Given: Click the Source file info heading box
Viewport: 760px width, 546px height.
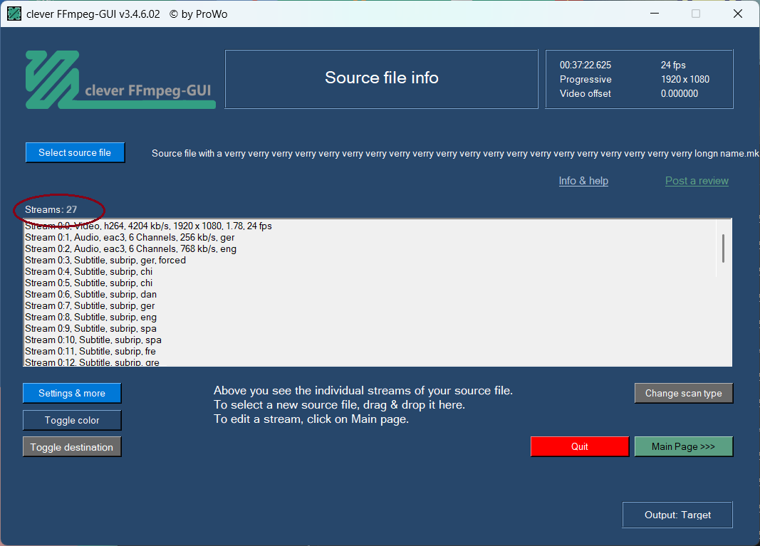Looking at the screenshot, I should point(382,79).
